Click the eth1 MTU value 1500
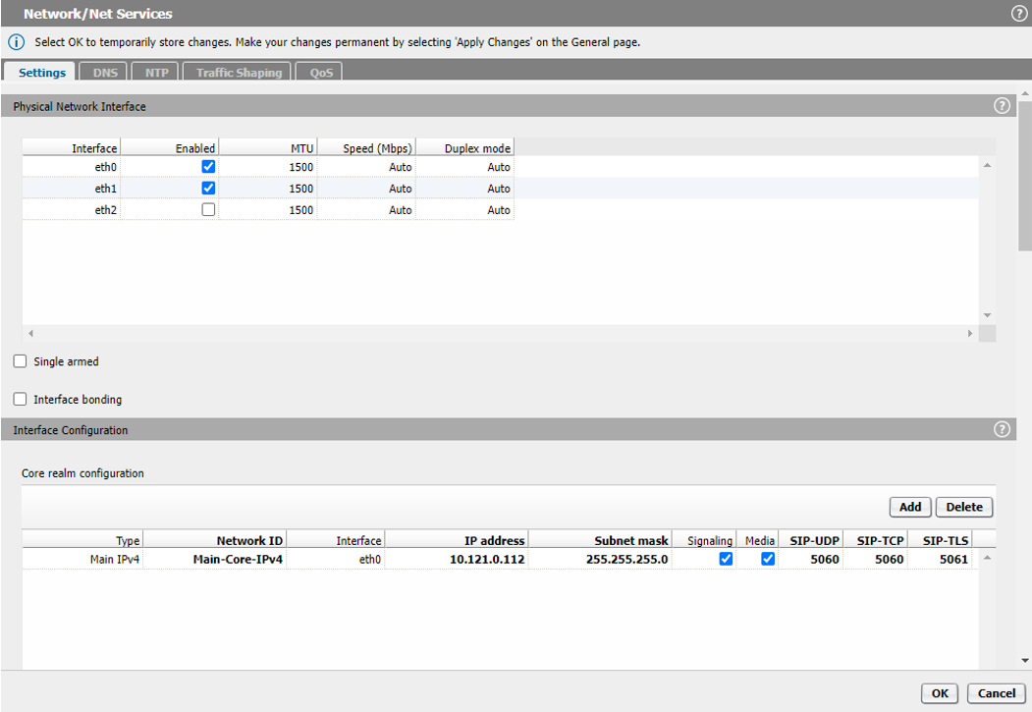The width and height of the screenshot is (1032, 712). click(268, 189)
